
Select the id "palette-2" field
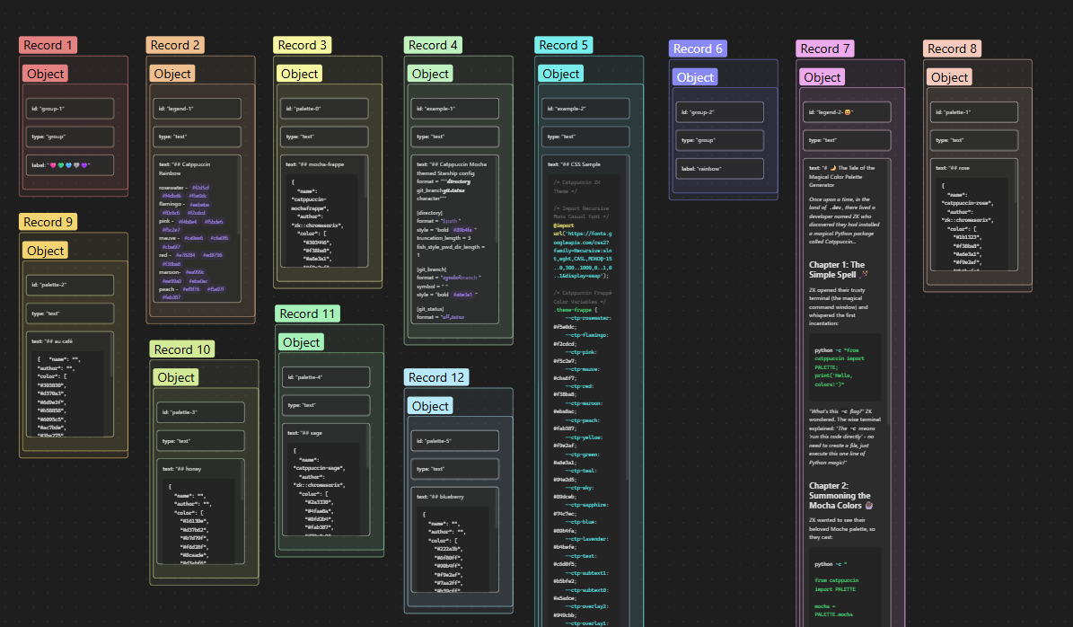tap(70, 285)
